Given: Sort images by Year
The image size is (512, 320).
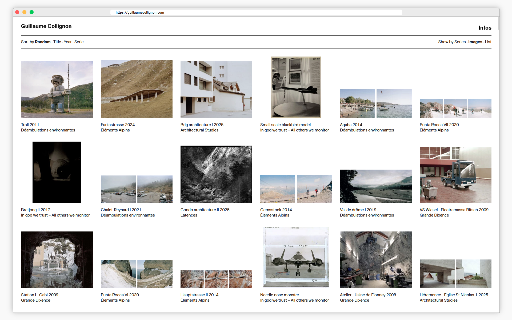Looking at the screenshot, I should (67, 42).
